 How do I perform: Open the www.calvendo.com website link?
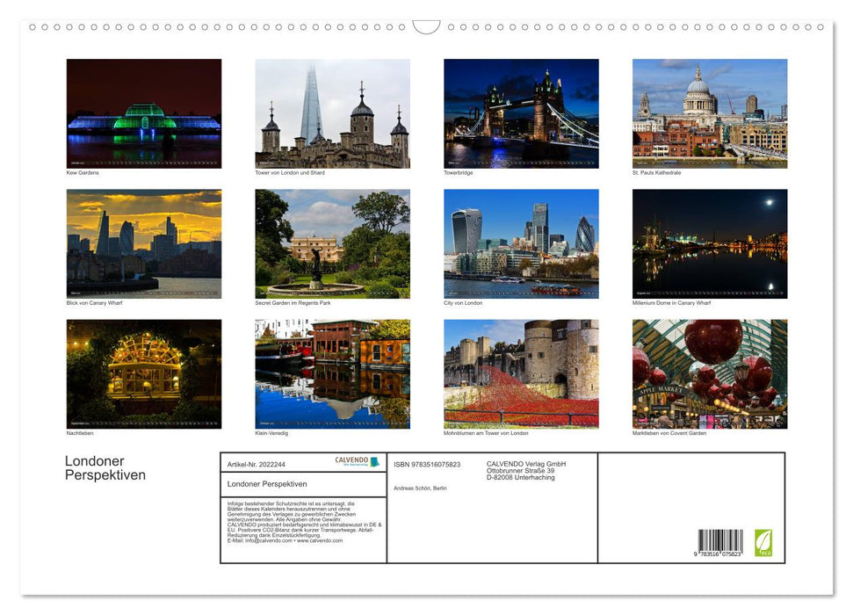click(x=319, y=541)
